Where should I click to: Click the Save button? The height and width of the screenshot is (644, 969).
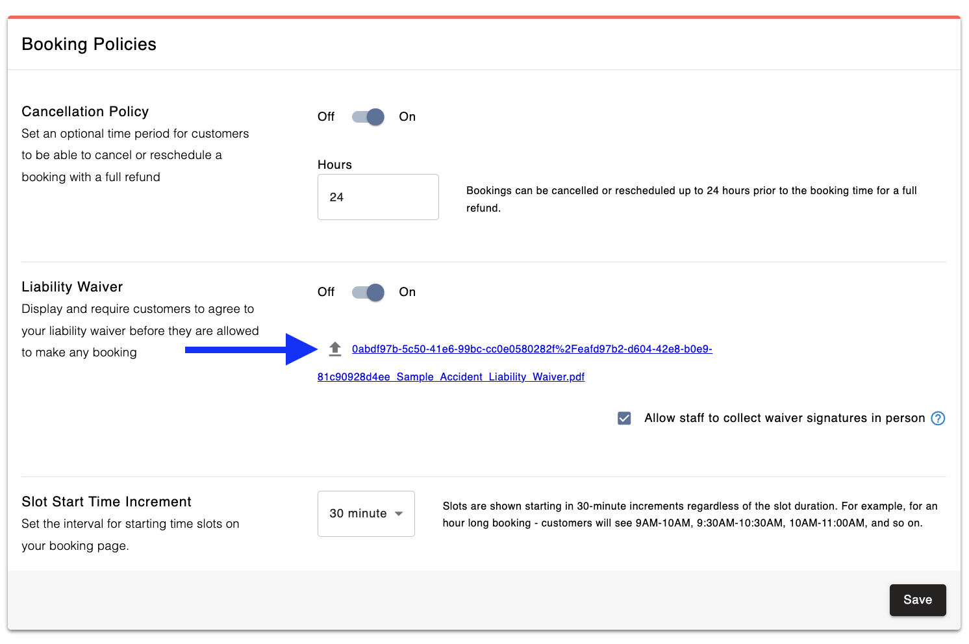(x=918, y=600)
